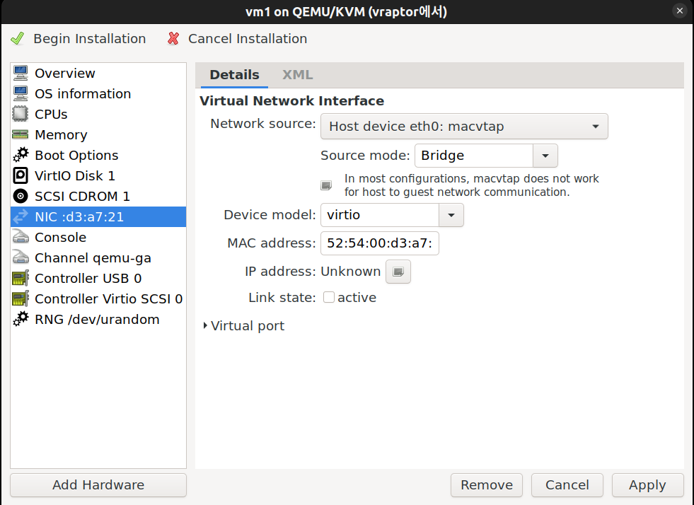This screenshot has height=505, width=694.
Task: Click the Device model virtio text field
Action: coord(380,215)
